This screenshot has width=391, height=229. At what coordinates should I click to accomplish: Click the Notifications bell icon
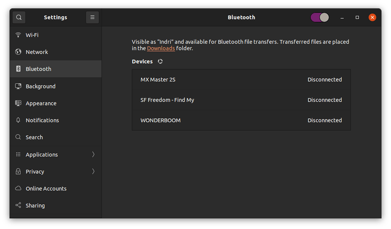coord(18,120)
